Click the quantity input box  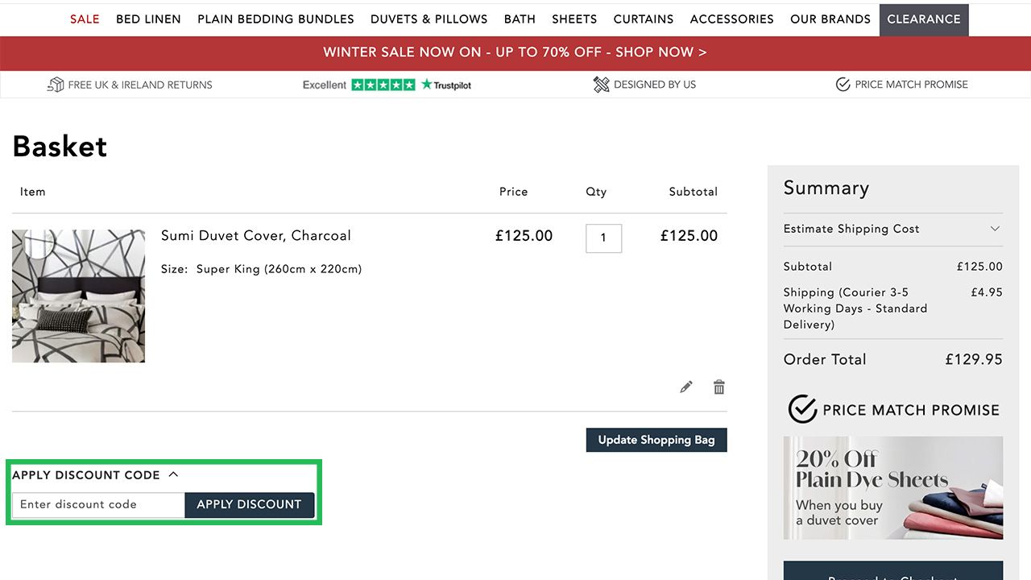(603, 238)
